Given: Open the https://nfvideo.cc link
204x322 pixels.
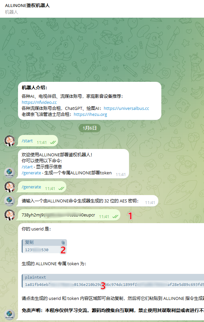Looking at the screenshot, I should 39,102.
